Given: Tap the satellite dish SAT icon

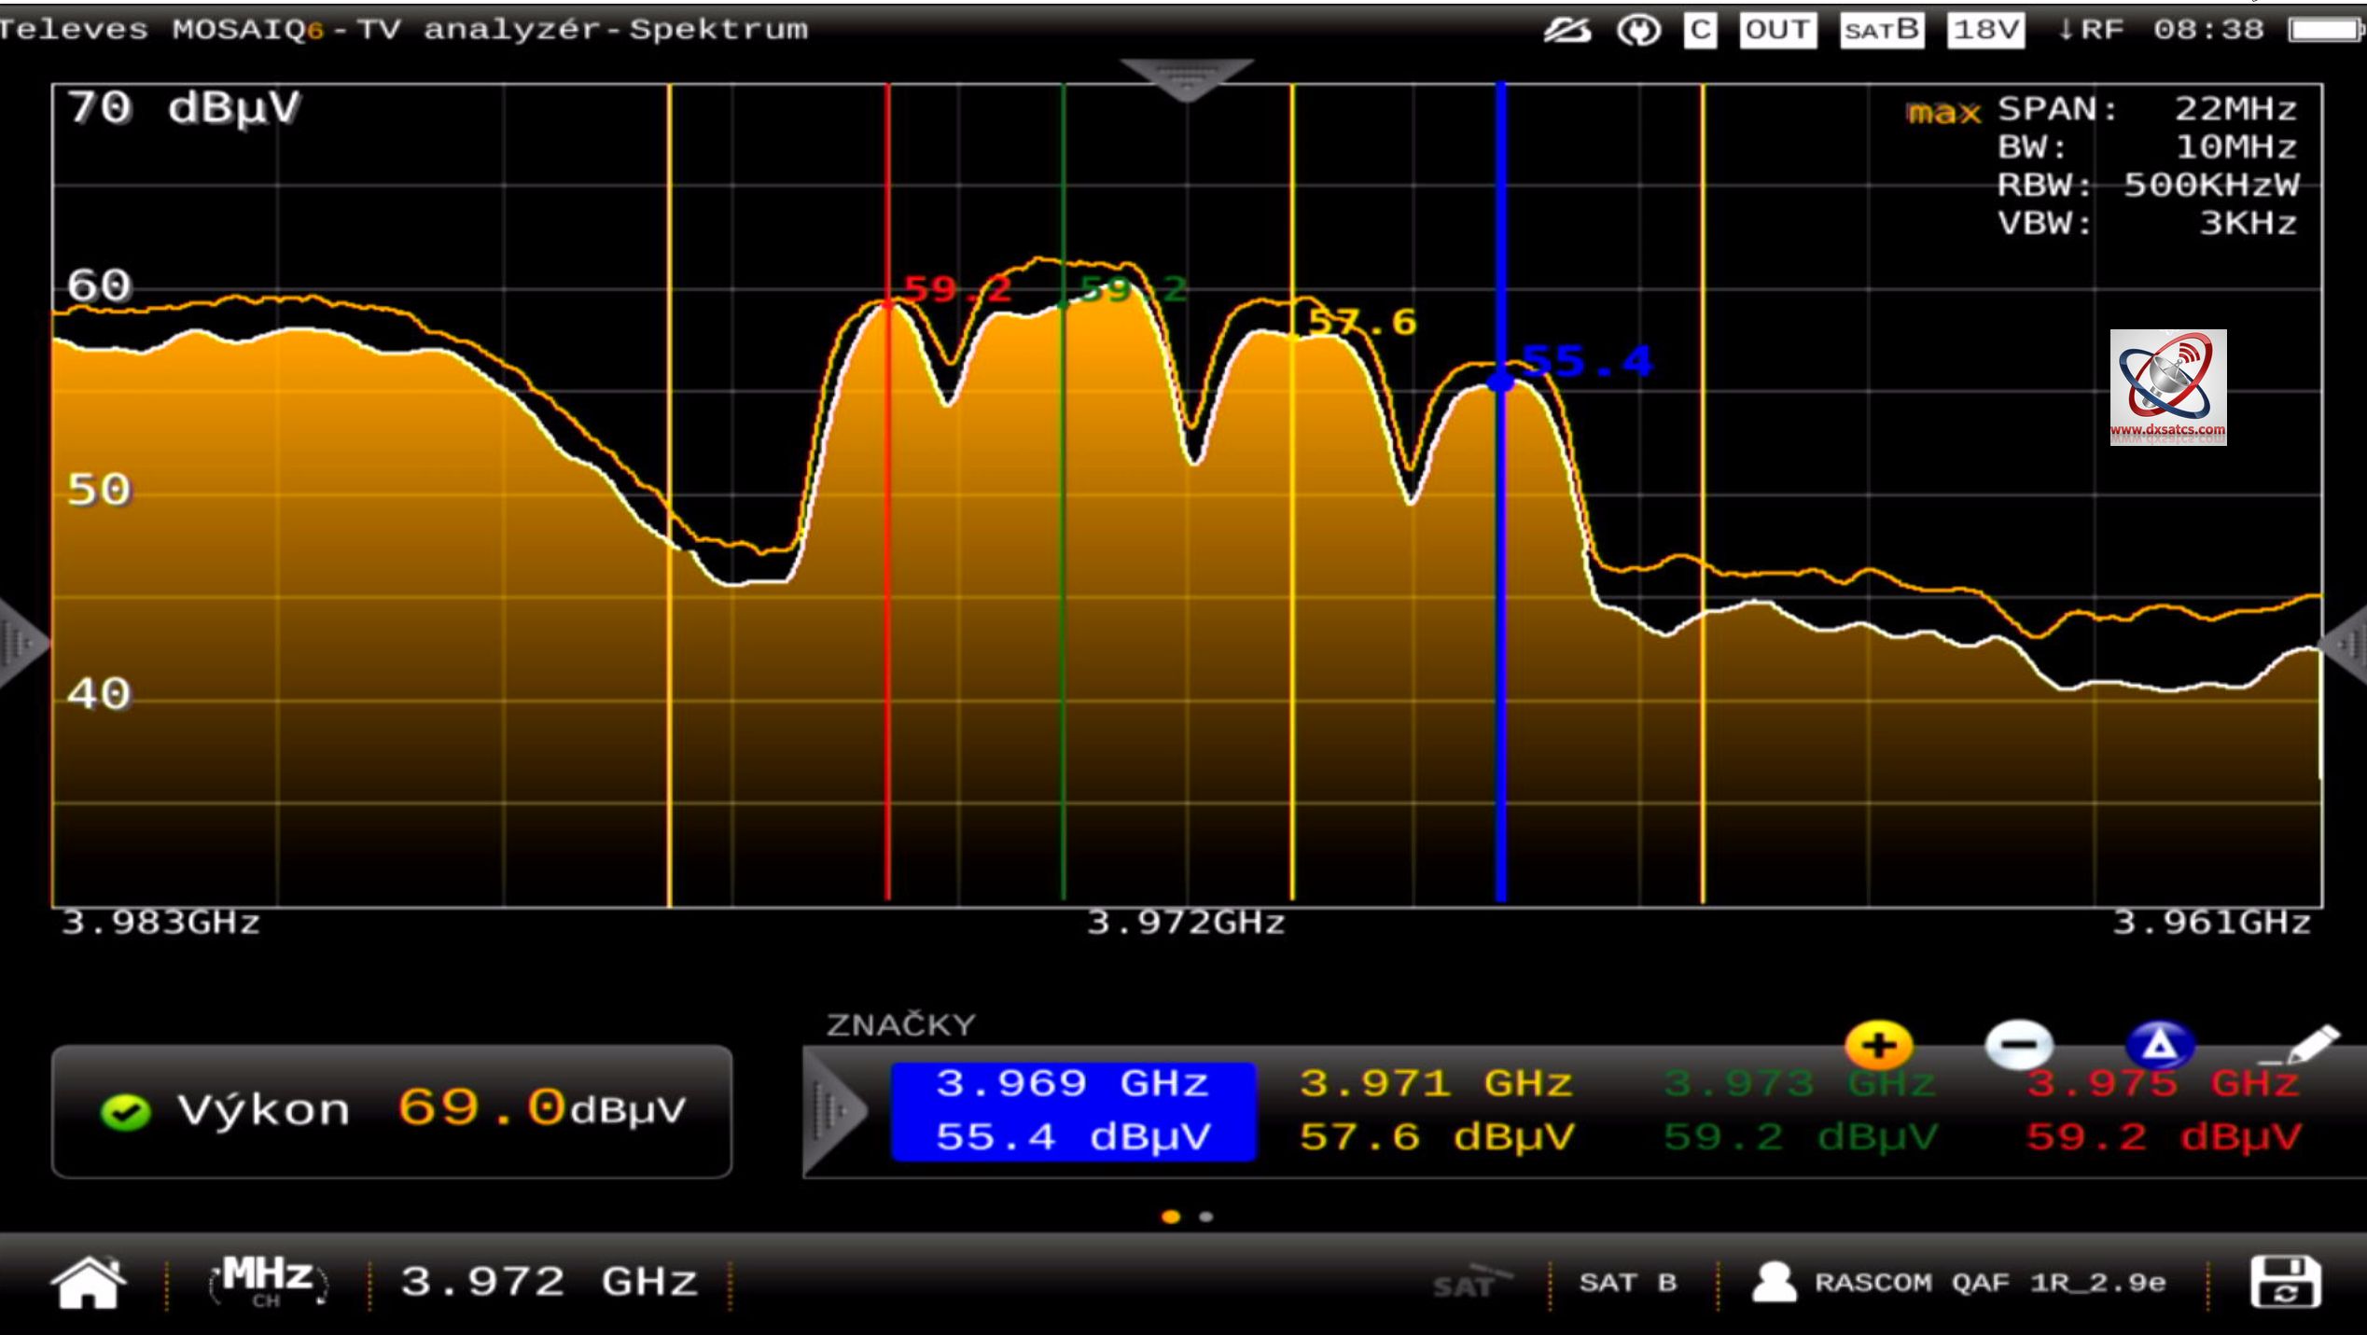Looking at the screenshot, I should click(1470, 1282).
